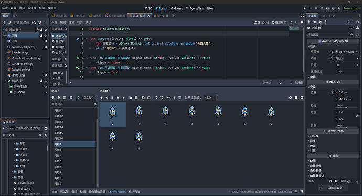
Task: Select frame 3 thumbnail
Action: pyautogui.click(x=191, y=114)
